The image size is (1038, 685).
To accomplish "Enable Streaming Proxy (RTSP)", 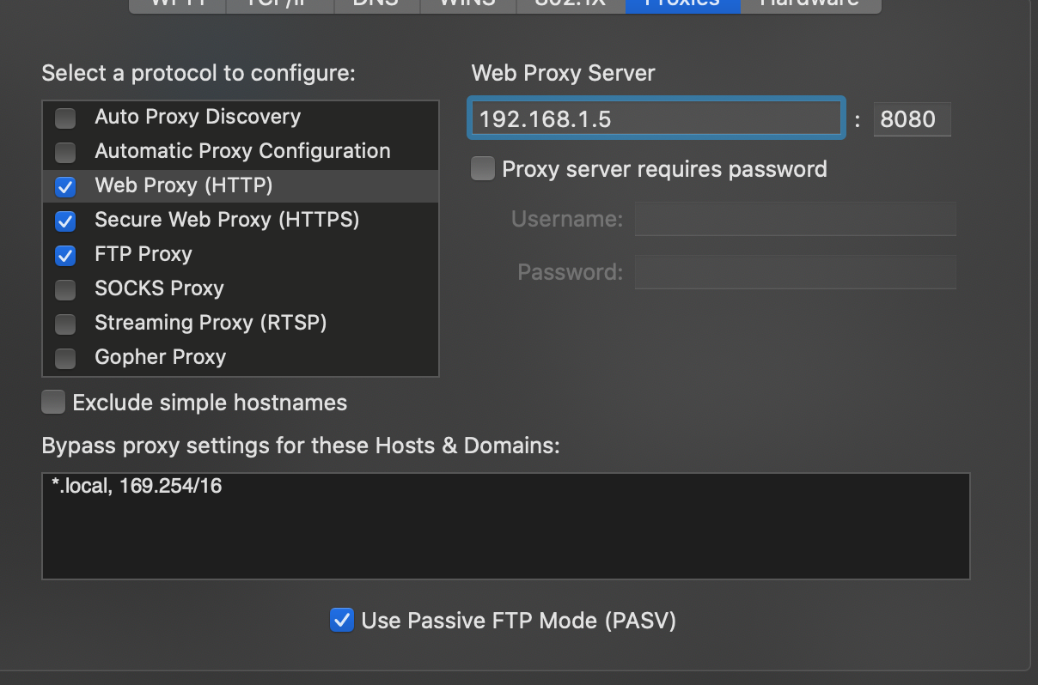I will pyautogui.click(x=64, y=324).
